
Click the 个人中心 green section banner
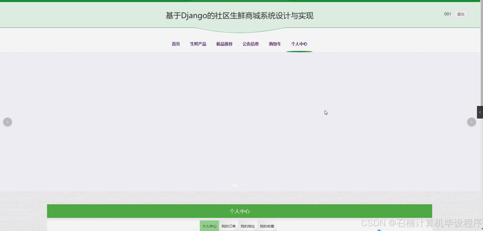(239, 211)
